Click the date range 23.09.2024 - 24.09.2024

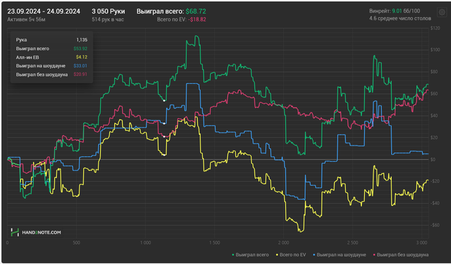(x=44, y=12)
